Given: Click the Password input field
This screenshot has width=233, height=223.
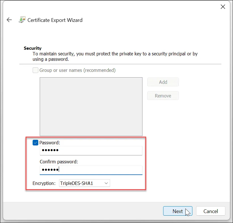Looking at the screenshot, I should tap(91, 151).
